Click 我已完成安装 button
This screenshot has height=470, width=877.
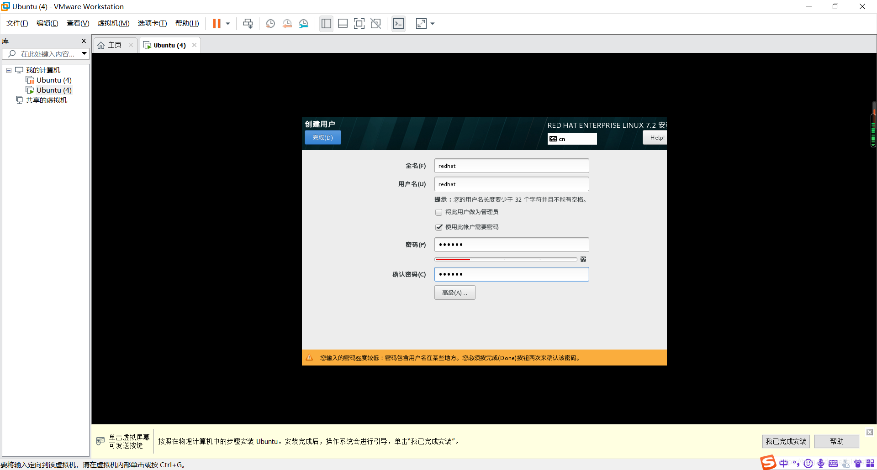(x=786, y=441)
